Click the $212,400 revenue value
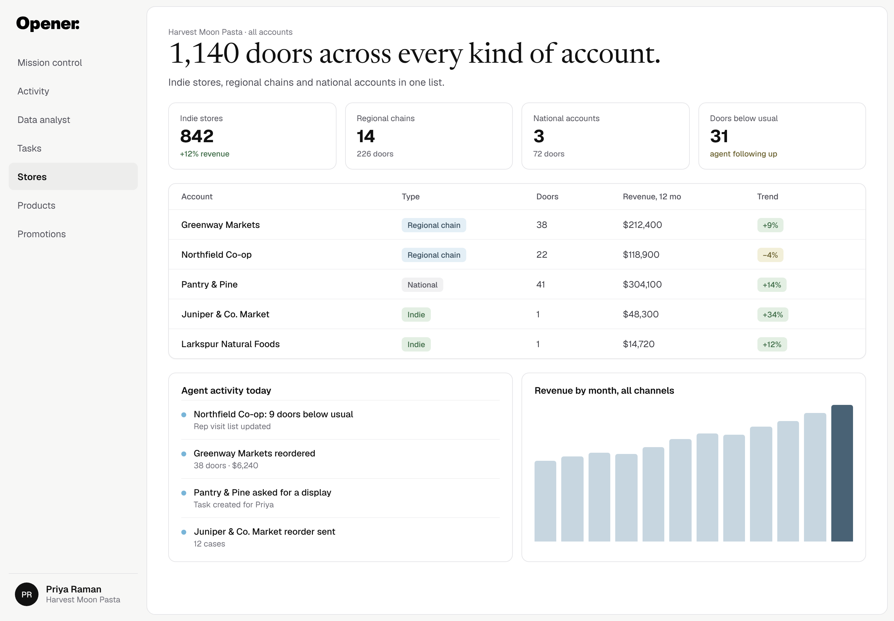The width and height of the screenshot is (894, 621). (642, 225)
